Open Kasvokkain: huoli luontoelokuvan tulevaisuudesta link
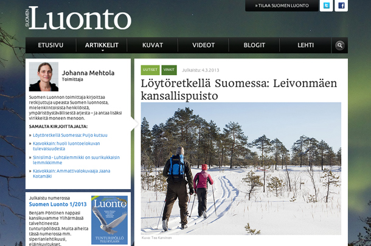Viewport: 371px width, 246px height. (66, 146)
